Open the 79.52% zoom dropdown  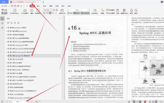click(51, 10)
